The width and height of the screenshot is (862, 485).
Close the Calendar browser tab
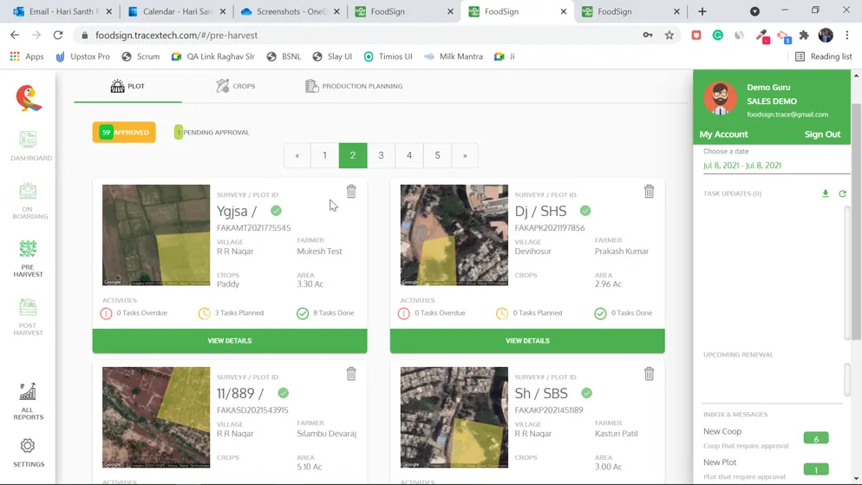(x=223, y=11)
